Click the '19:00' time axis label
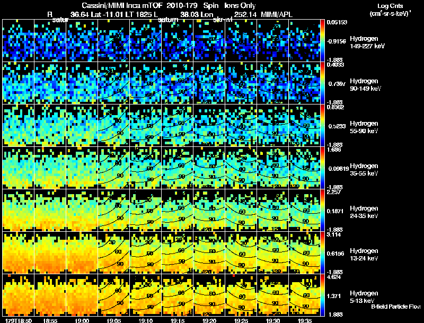The image size is (424, 323). point(82,320)
